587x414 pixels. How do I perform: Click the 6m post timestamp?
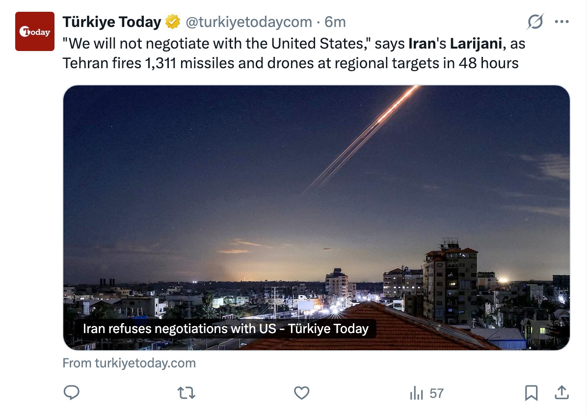335,22
